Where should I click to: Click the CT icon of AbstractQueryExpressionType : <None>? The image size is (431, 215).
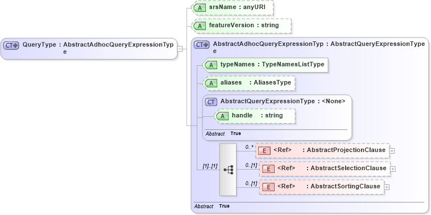211,102
